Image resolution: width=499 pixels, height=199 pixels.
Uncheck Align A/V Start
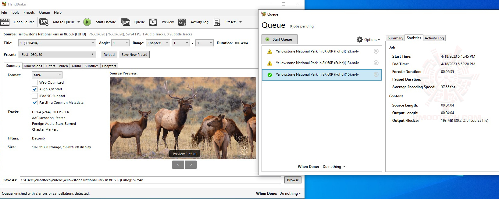[35, 89]
